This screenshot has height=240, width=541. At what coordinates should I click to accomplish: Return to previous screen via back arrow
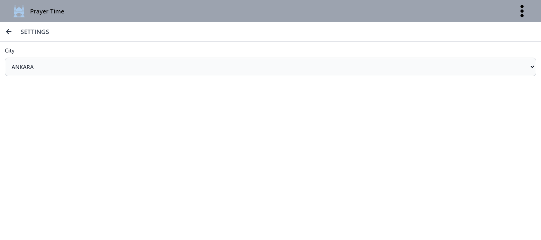pyautogui.click(x=9, y=32)
